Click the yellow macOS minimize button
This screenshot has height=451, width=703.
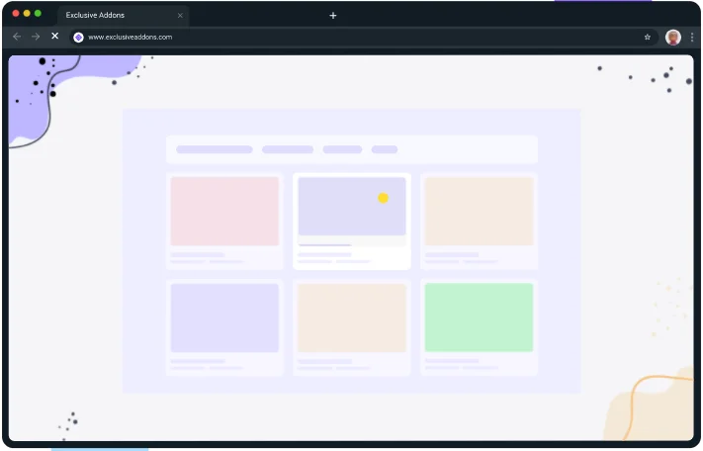(27, 14)
